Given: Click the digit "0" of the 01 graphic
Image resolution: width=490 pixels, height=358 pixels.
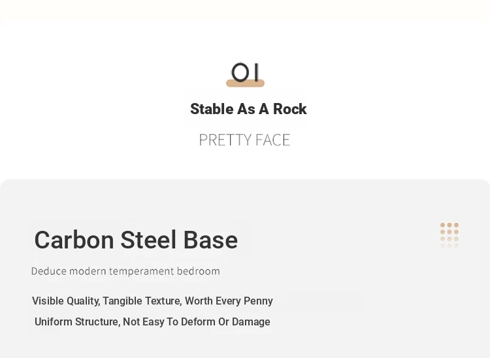Looking at the screenshot, I should [x=240, y=72].
